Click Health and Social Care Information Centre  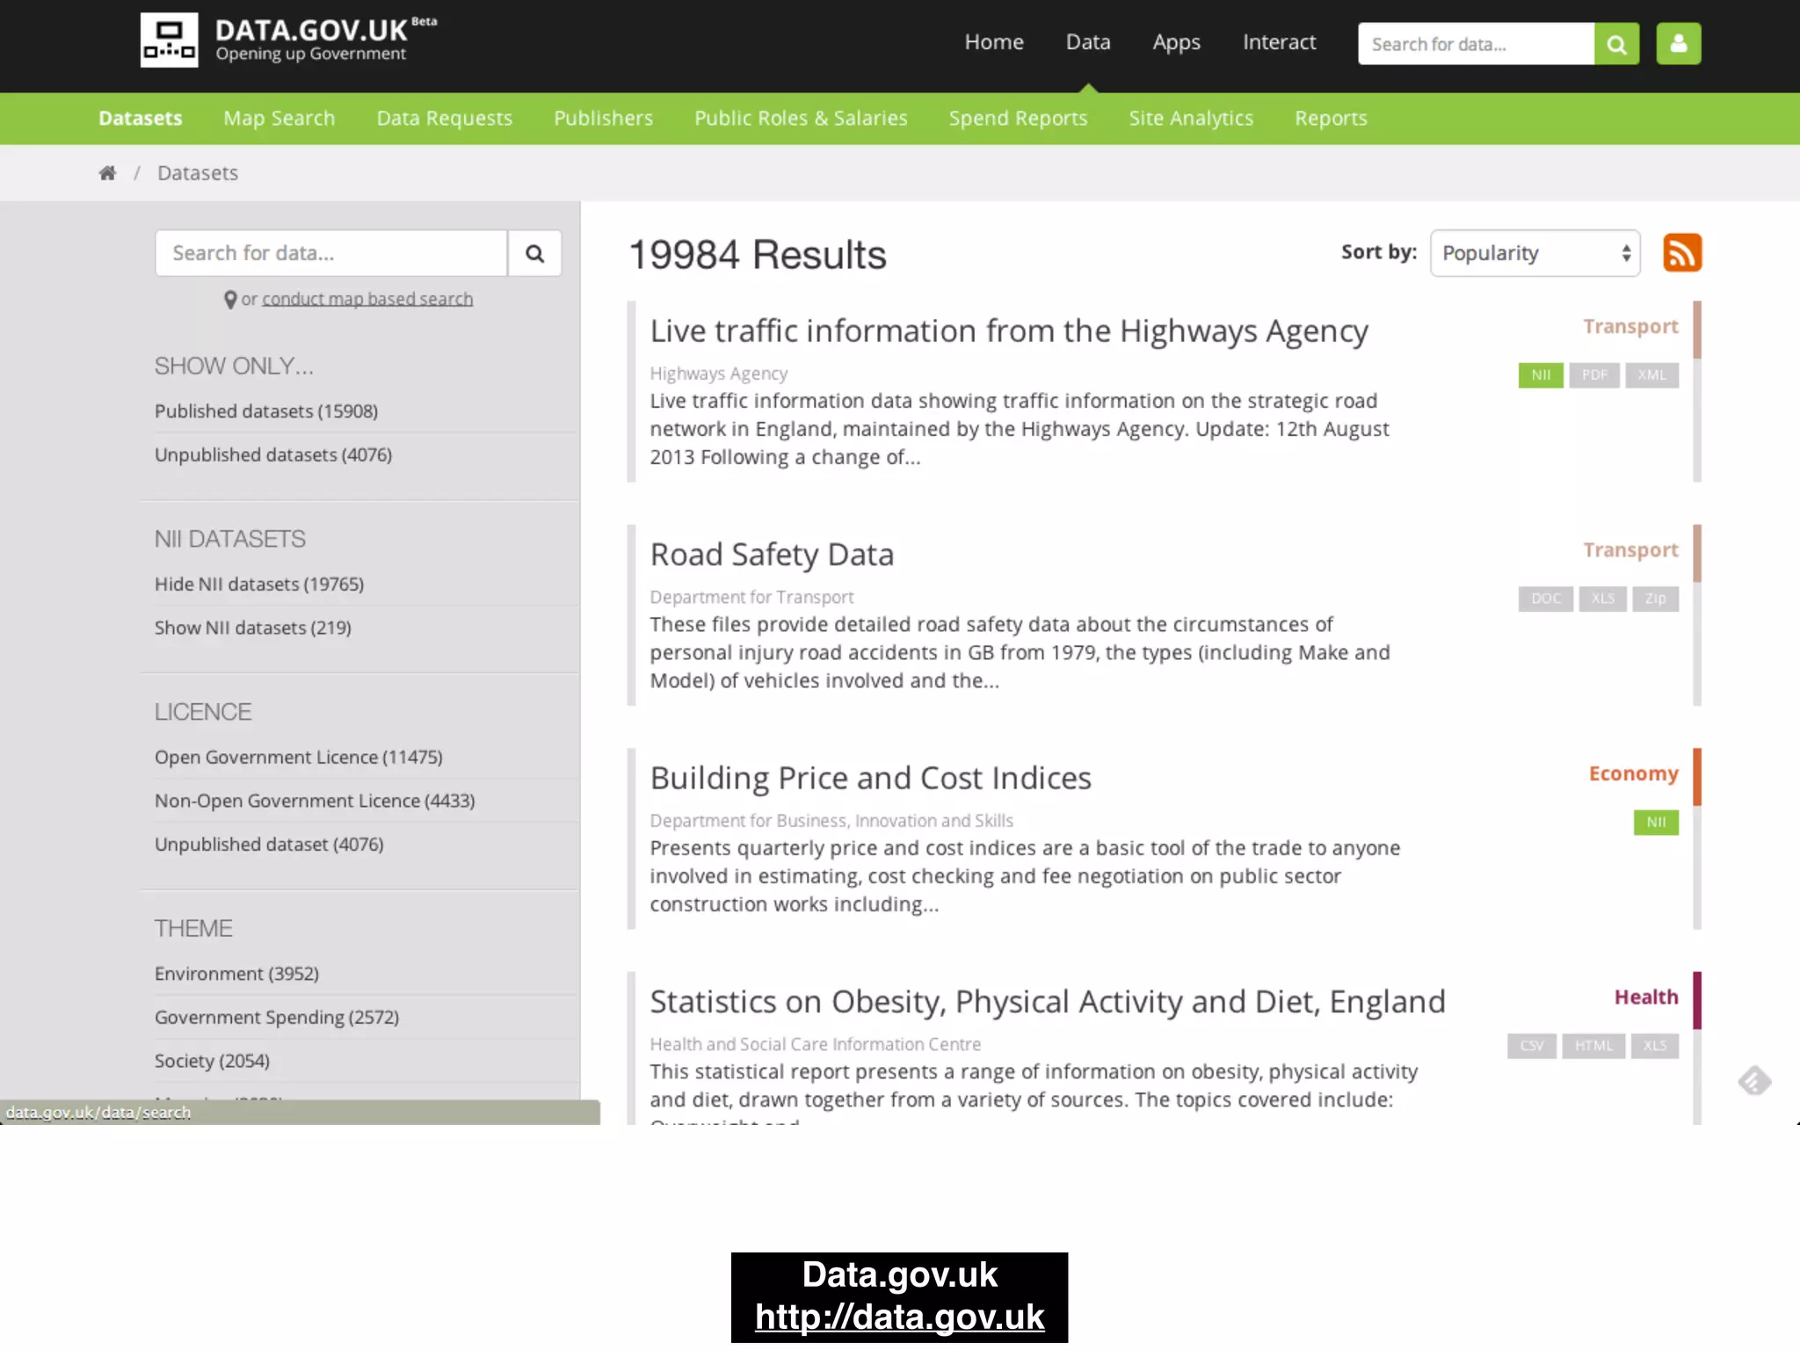click(815, 1044)
